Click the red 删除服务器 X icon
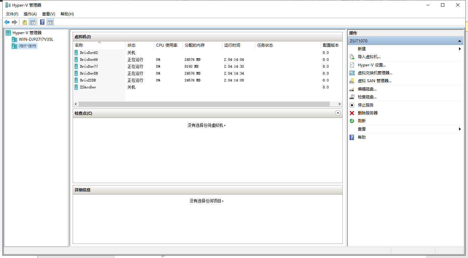468x258 pixels. tap(352, 113)
